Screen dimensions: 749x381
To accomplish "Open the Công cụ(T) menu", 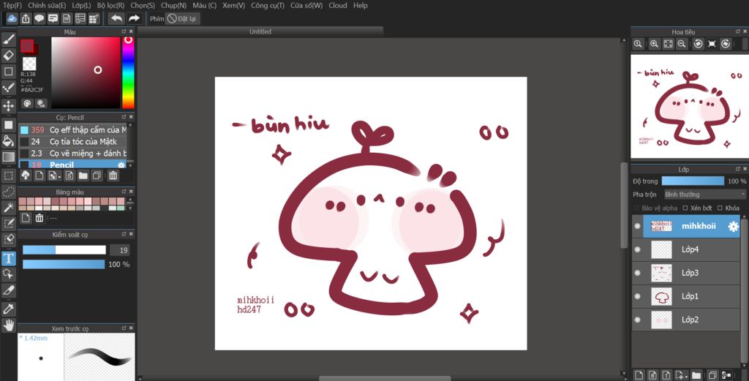I will [x=268, y=5].
